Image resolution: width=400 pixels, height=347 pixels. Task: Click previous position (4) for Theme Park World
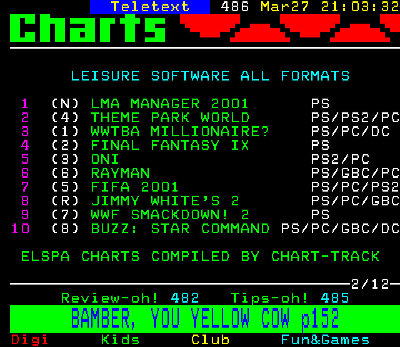pyautogui.click(x=65, y=118)
